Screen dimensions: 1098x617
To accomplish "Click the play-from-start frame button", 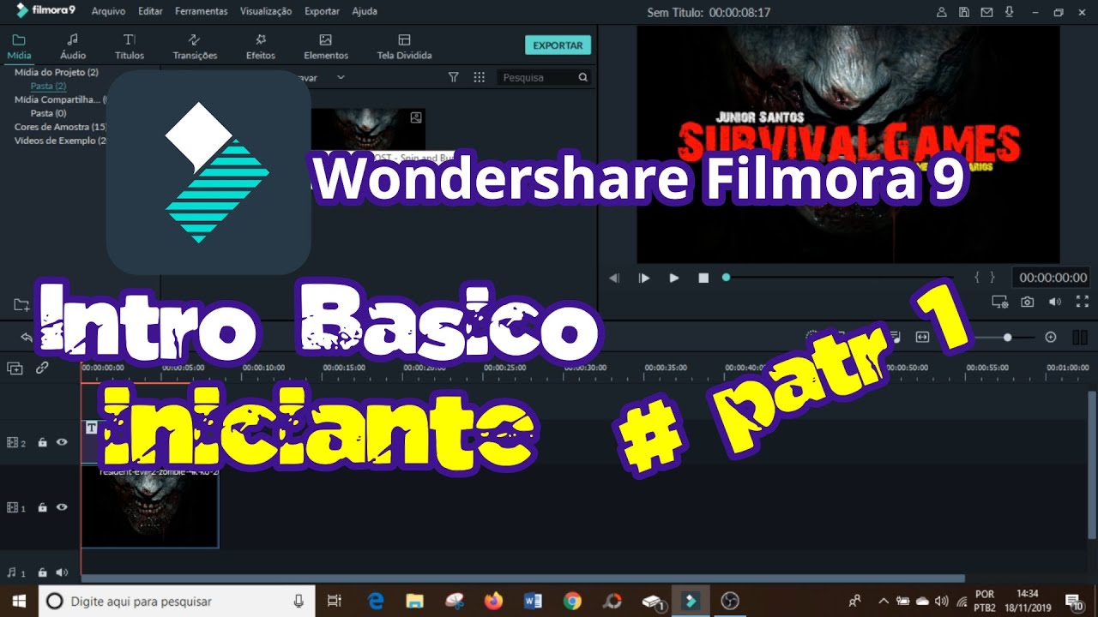I will 643,278.
